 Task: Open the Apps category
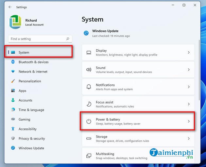23,91
